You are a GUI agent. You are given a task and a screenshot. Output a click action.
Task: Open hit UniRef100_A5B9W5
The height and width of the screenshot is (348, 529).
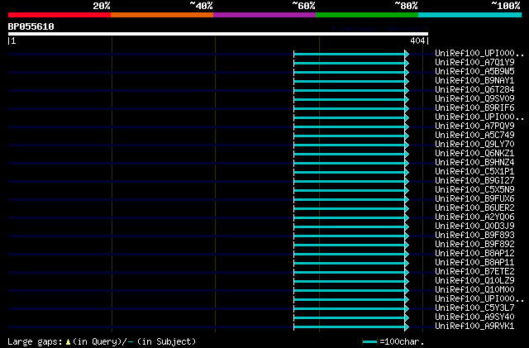[474, 72]
